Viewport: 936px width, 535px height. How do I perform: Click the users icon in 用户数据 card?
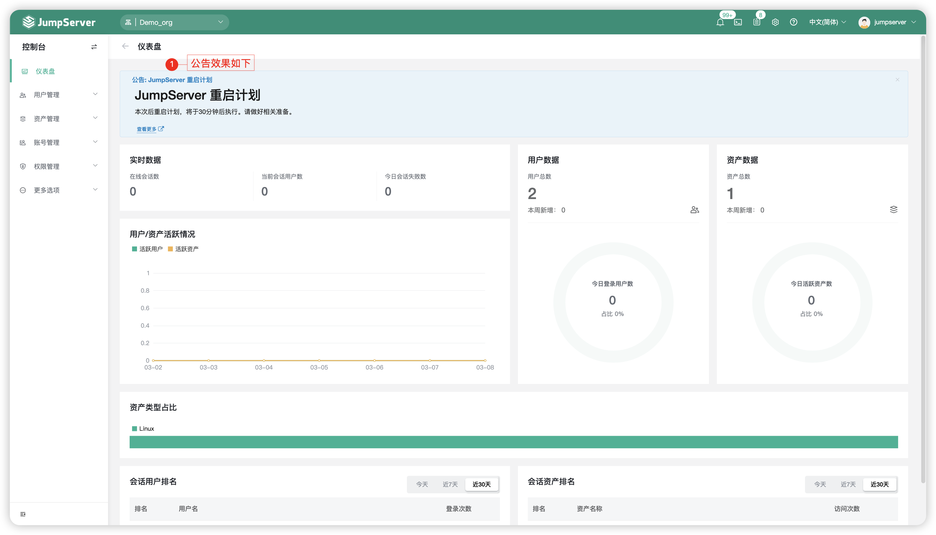(x=694, y=210)
